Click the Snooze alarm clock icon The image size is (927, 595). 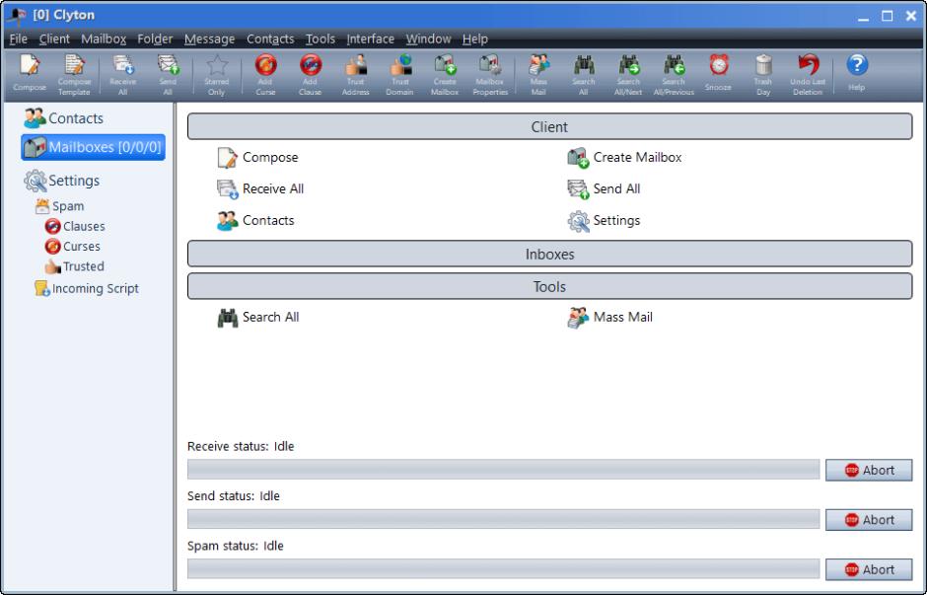click(718, 73)
